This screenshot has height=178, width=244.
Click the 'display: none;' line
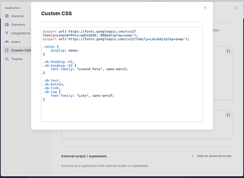pyautogui.click(x=65, y=50)
